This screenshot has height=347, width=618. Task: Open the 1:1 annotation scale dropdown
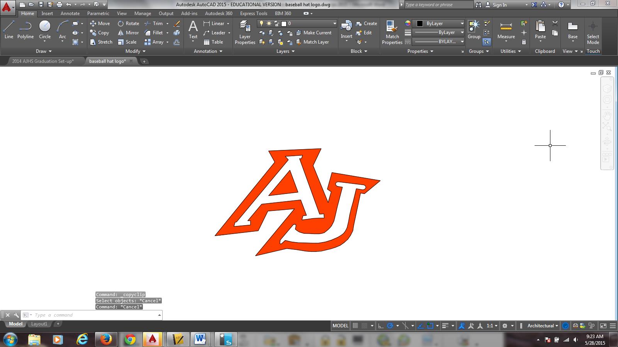coord(491,326)
